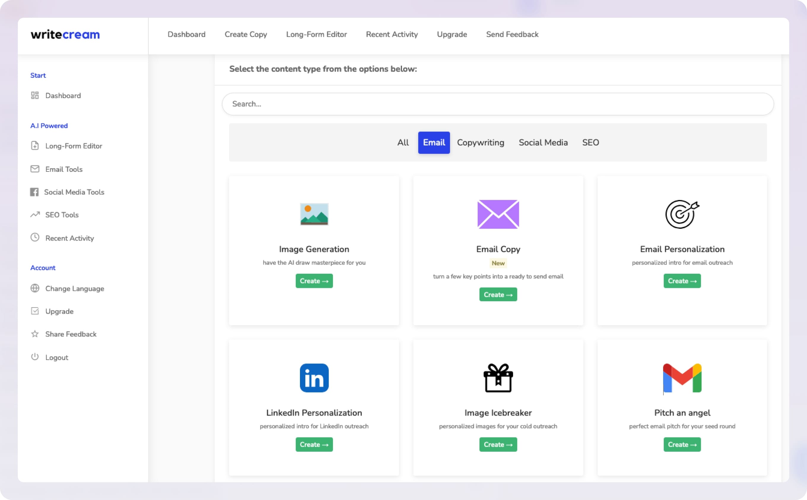Select the All content category
The width and height of the screenshot is (807, 500).
403,142
